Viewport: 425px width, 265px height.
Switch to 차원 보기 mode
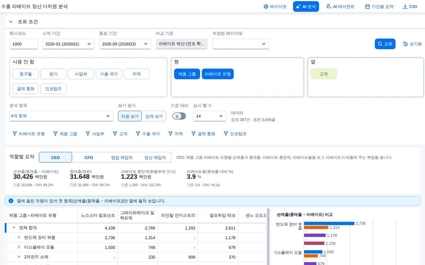[x=129, y=116]
